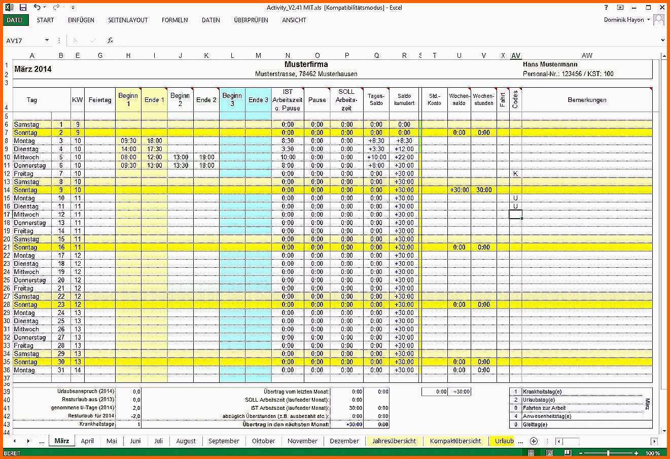Go to the November sheet
Image resolution: width=670 pixels, height=459 pixels.
pyautogui.click(x=302, y=441)
